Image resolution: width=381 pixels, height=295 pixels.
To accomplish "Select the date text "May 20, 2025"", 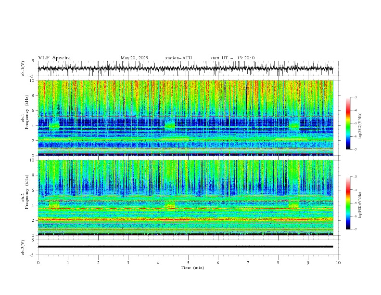I will pyautogui.click(x=134, y=58).
